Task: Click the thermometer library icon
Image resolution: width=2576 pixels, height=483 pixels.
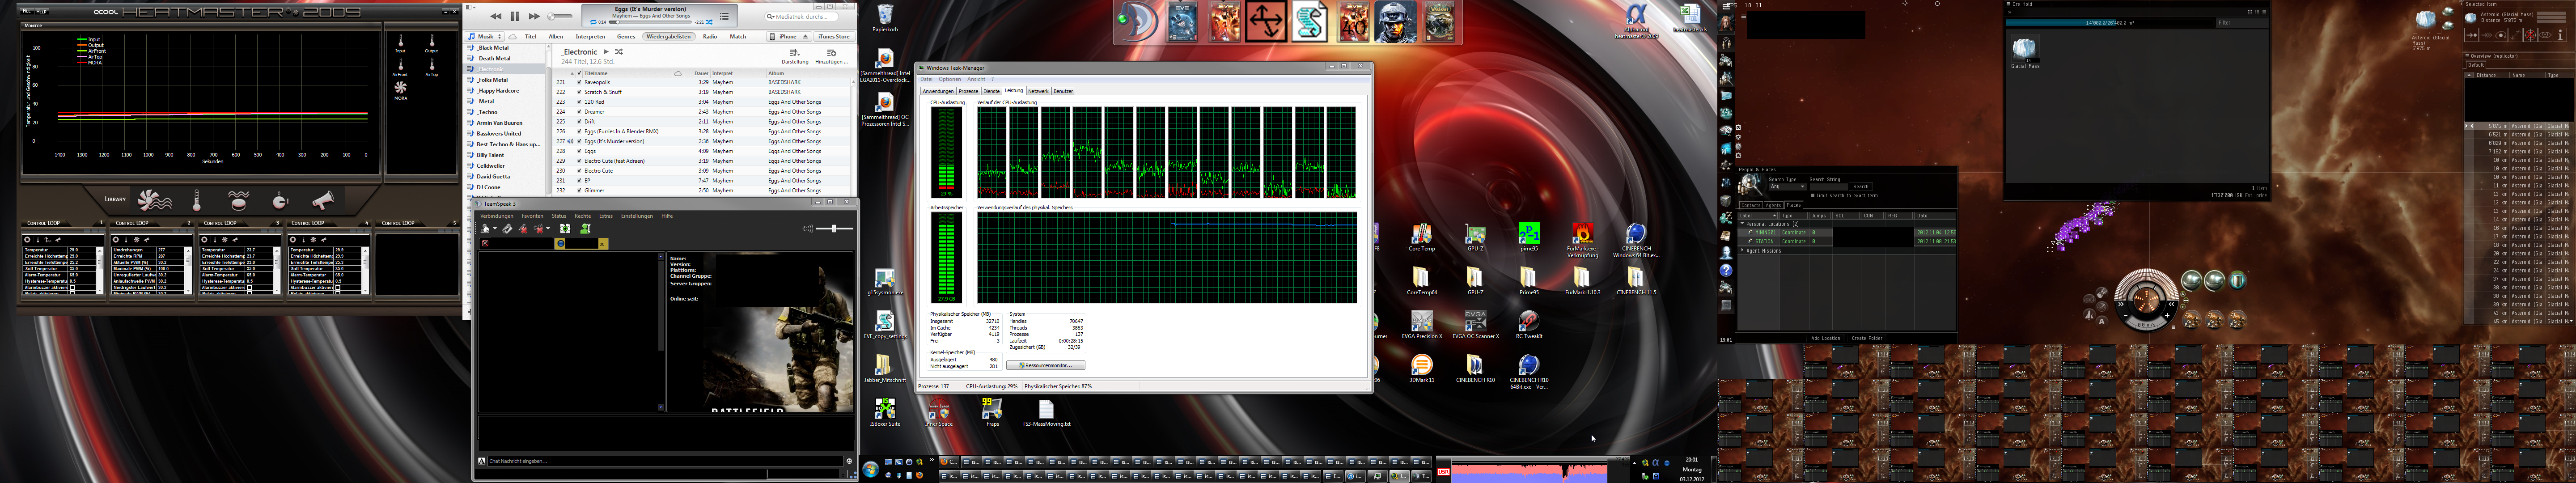Action: 196,200
